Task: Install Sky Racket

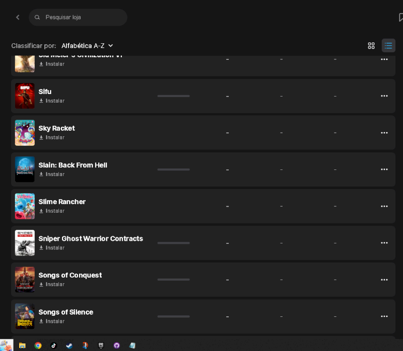Action: (x=52, y=137)
